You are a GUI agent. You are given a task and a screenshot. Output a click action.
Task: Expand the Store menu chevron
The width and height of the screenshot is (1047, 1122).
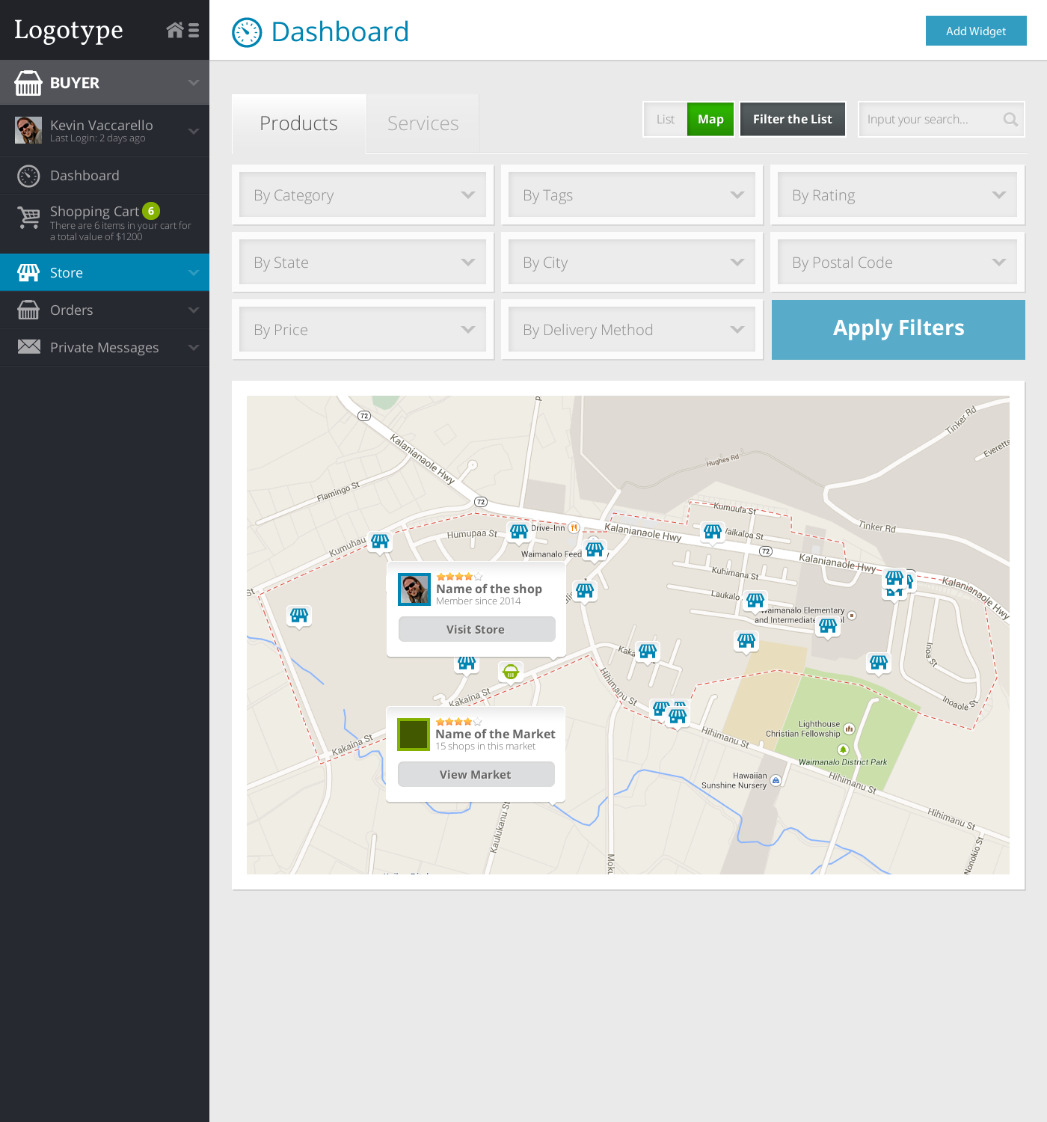(x=194, y=273)
